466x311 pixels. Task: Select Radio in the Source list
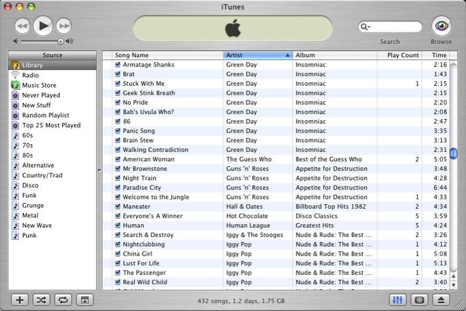point(52,75)
